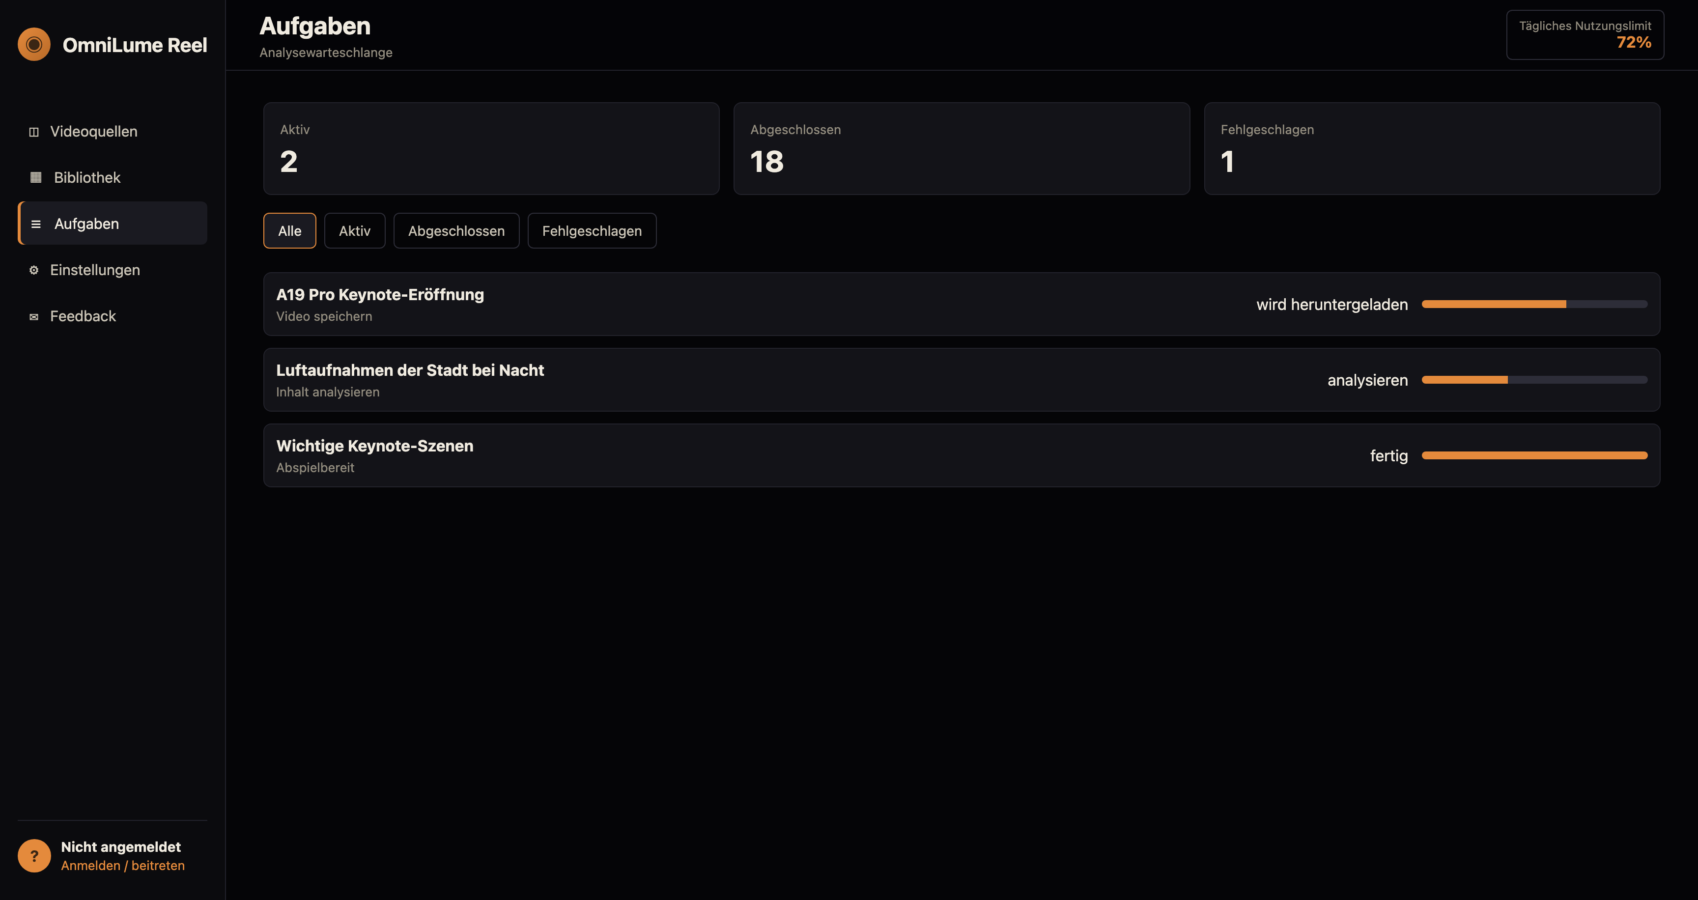Show Abgeschlossen tasks filter
Image resolution: width=1698 pixels, height=900 pixels.
pyautogui.click(x=456, y=230)
